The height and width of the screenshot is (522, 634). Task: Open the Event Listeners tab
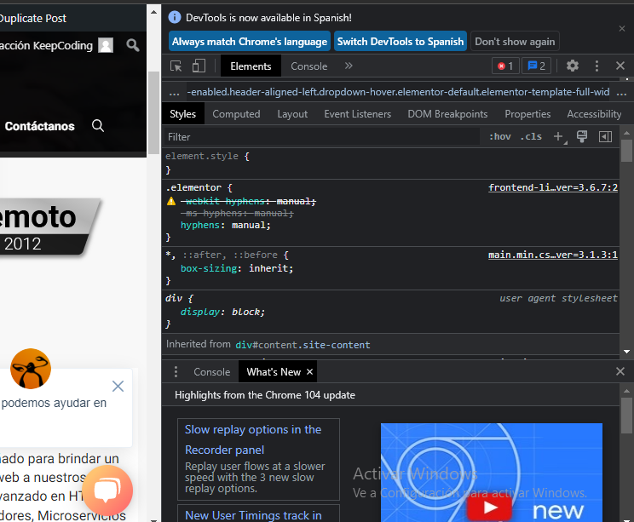click(x=357, y=114)
